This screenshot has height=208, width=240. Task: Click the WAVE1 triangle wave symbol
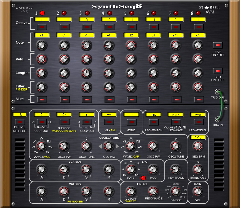(41, 138)
